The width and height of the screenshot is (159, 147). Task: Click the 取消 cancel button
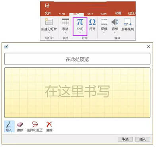125,139
